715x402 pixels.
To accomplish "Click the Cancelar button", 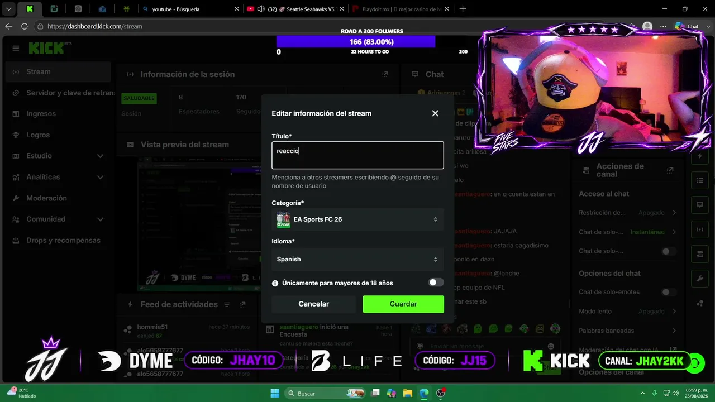I will [x=314, y=304].
